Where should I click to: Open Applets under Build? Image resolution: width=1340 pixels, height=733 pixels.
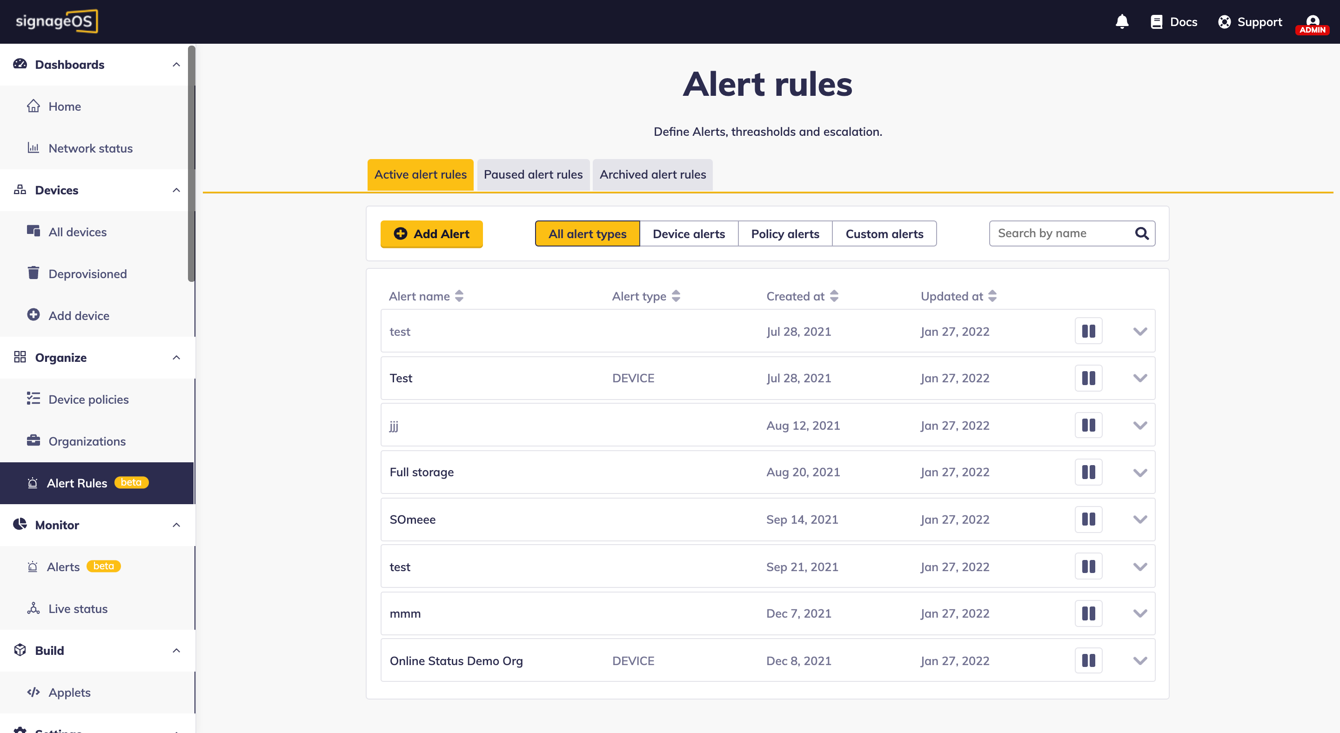tap(69, 693)
